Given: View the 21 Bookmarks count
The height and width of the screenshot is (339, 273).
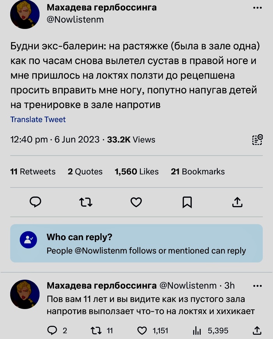Looking at the screenshot, I should coord(197,172).
